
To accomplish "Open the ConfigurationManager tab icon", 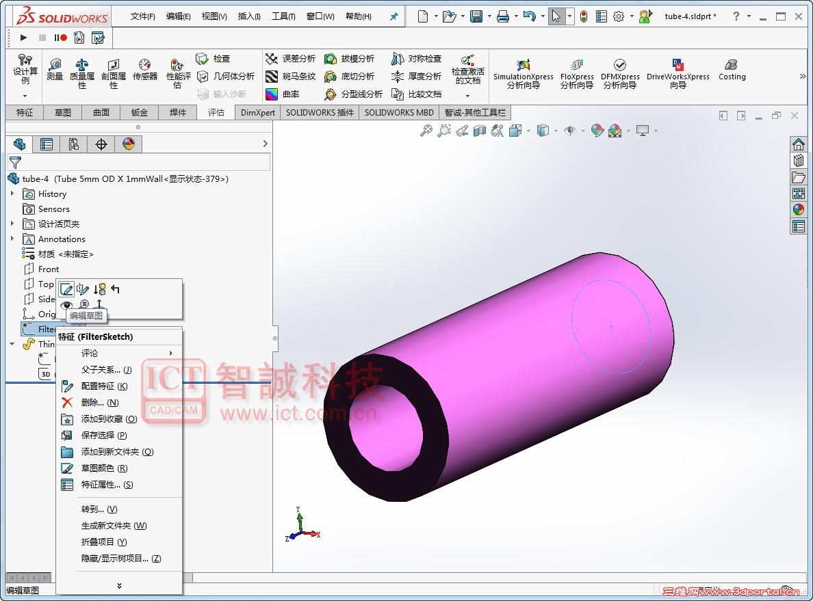I will click(74, 144).
